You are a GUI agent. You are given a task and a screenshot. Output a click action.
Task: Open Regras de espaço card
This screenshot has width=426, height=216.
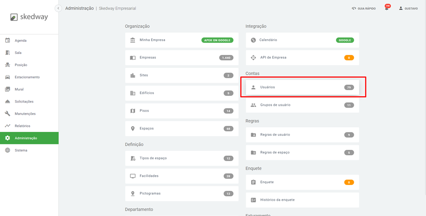(302, 153)
